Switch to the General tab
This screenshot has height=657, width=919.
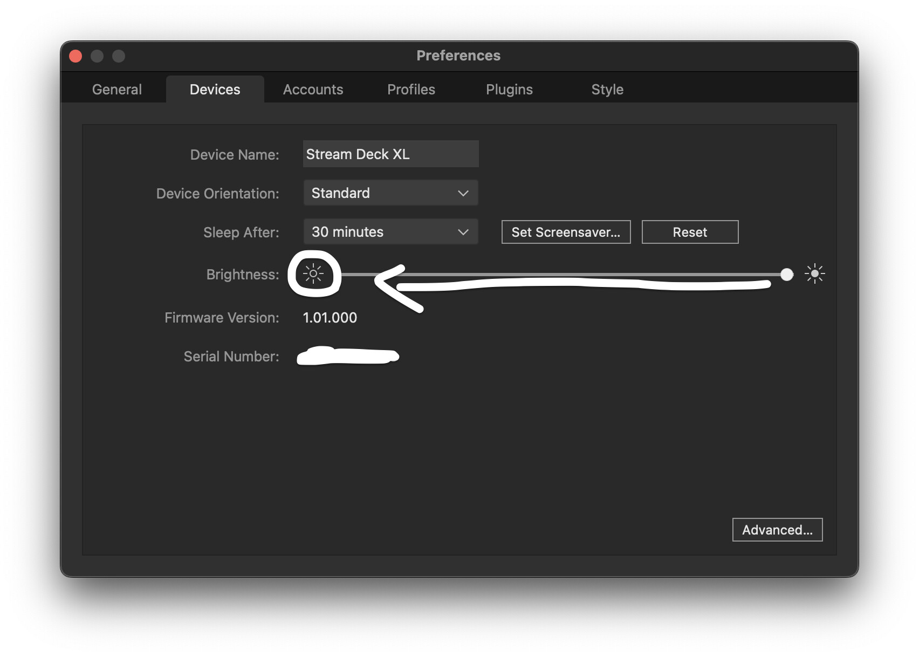(x=117, y=90)
